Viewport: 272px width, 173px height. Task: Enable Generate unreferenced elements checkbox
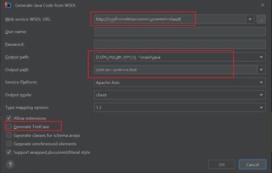click(9, 144)
